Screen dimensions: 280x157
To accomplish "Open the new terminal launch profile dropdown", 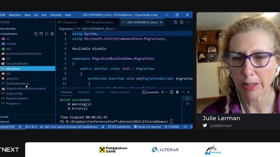I will pyautogui.click(x=166, y=92).
